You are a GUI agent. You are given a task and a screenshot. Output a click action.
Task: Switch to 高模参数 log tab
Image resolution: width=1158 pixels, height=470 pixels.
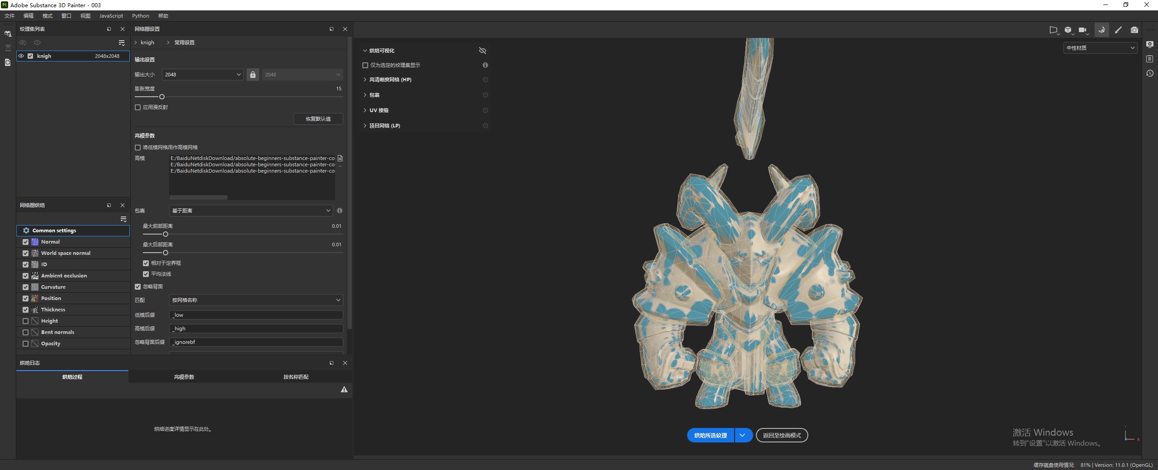point(184,377)
